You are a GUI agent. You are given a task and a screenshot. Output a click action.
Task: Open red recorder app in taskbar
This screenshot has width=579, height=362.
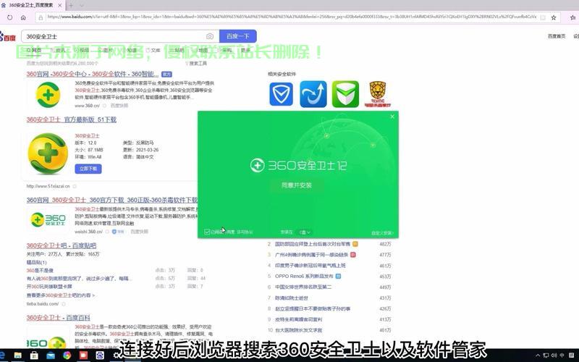point(83,355)
